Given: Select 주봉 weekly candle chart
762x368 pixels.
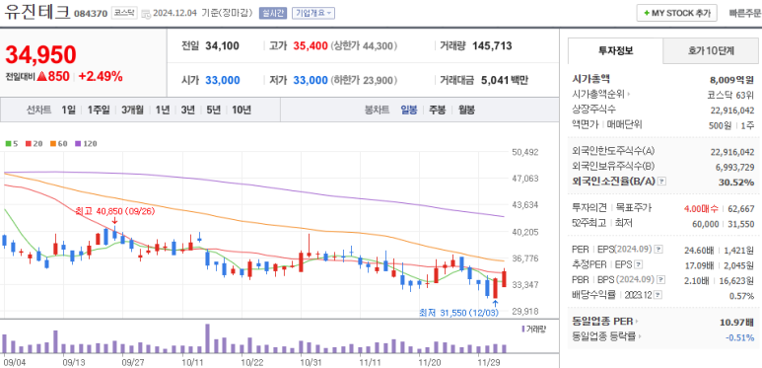Looking at the screenshot, I should click(437, 110).
